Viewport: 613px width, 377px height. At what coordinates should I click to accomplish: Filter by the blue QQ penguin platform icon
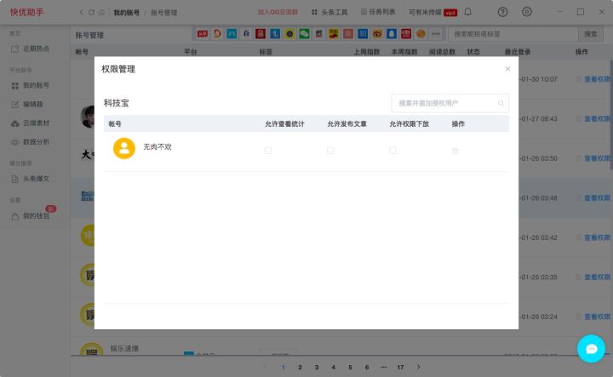392,33
